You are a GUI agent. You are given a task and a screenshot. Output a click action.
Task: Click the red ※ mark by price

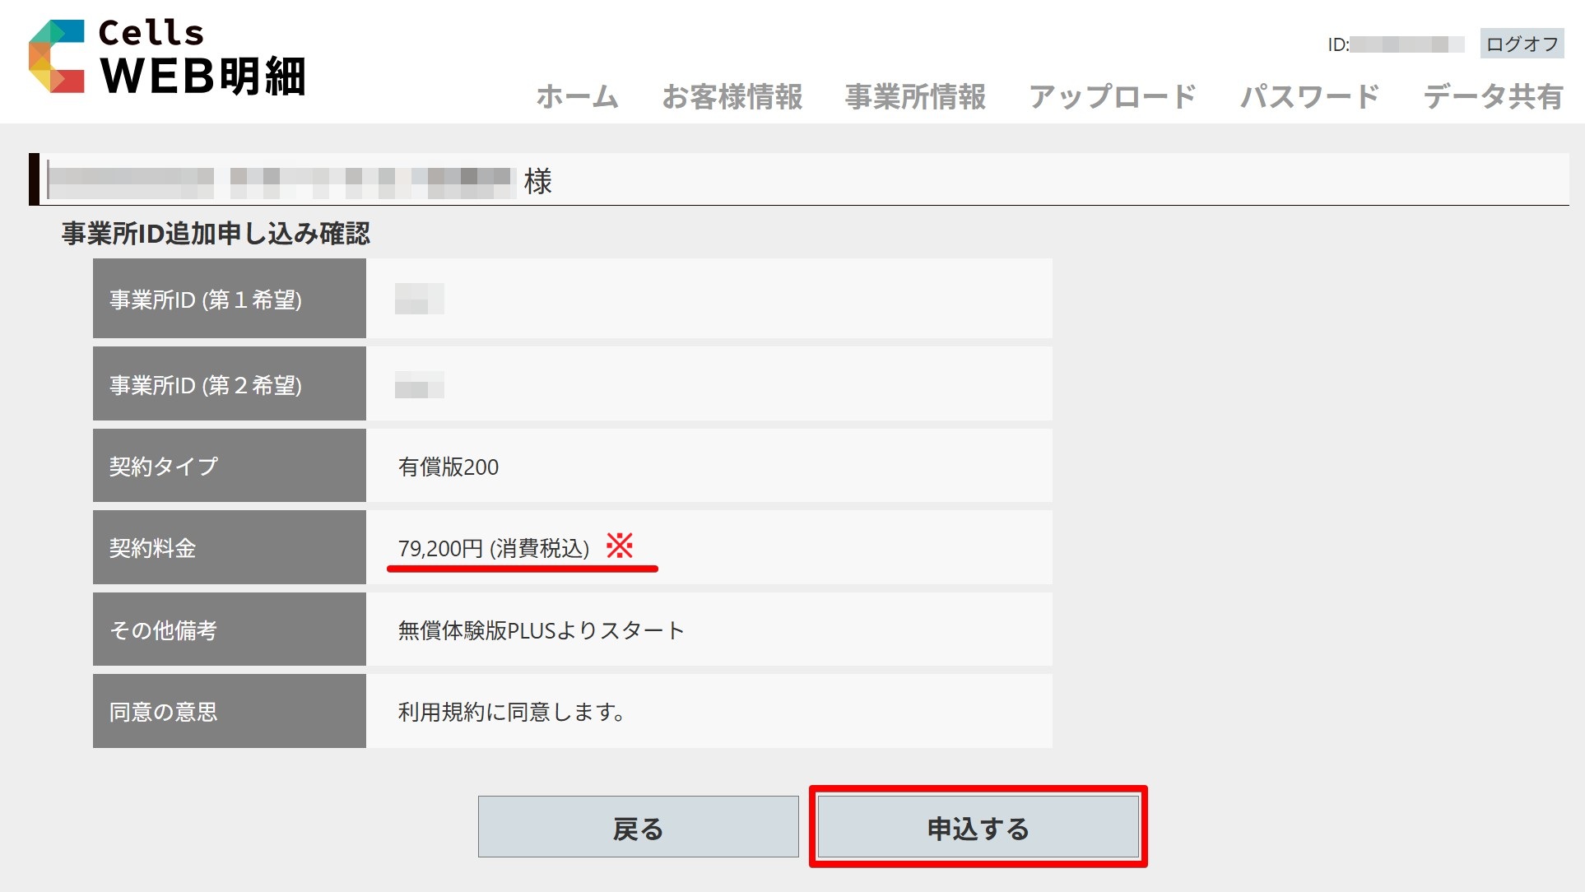620,546
